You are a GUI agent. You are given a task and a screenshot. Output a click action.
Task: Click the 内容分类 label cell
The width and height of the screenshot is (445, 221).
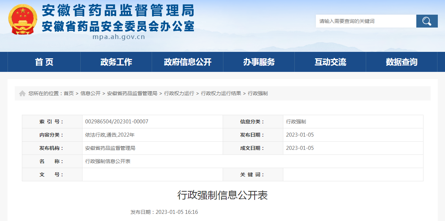tap(52, 135)
